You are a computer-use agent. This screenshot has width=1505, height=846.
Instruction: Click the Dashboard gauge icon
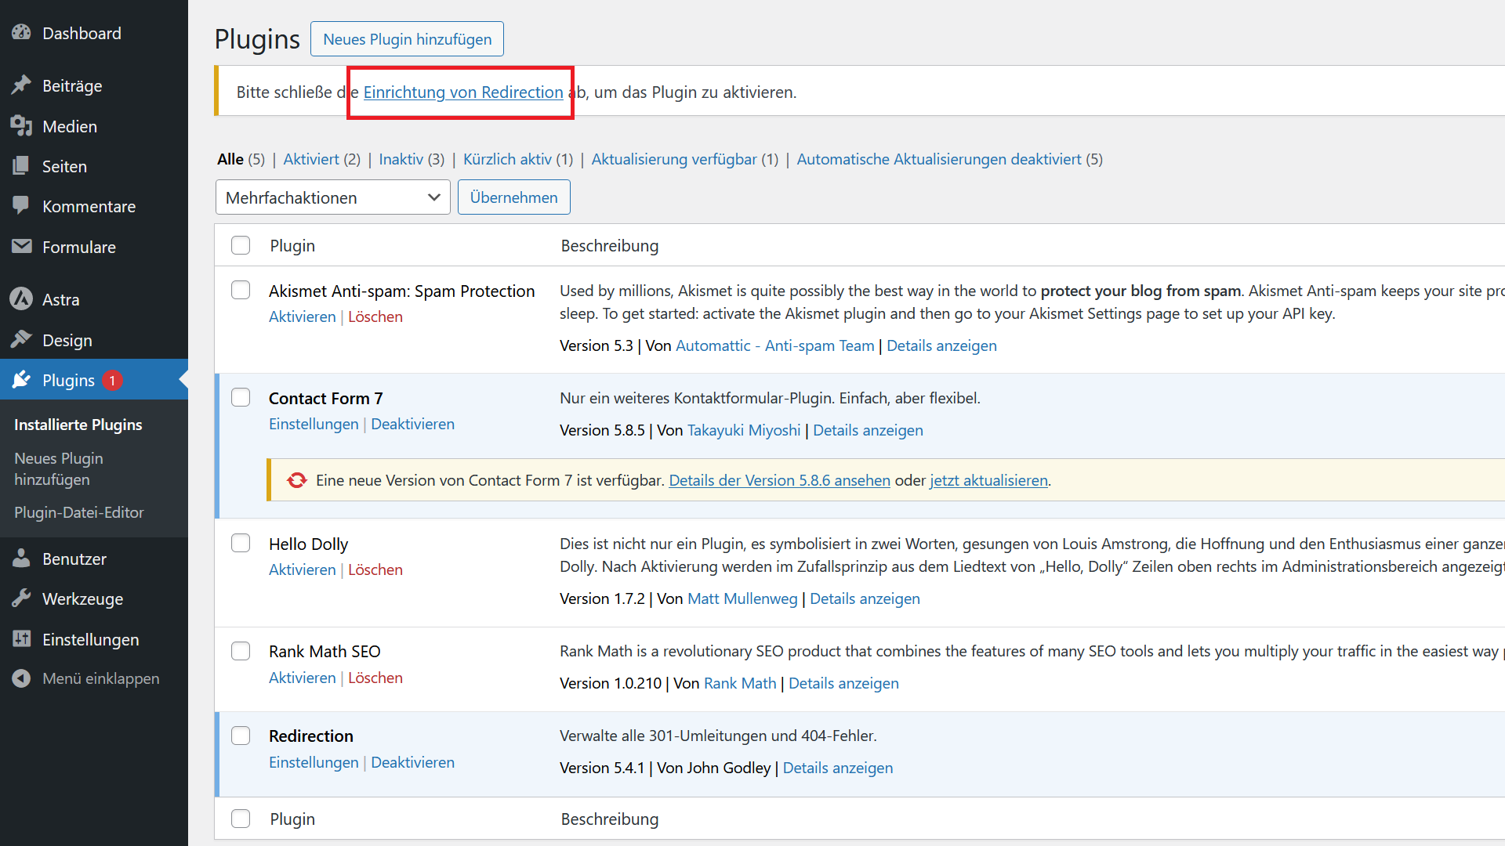tap(21, 33)
